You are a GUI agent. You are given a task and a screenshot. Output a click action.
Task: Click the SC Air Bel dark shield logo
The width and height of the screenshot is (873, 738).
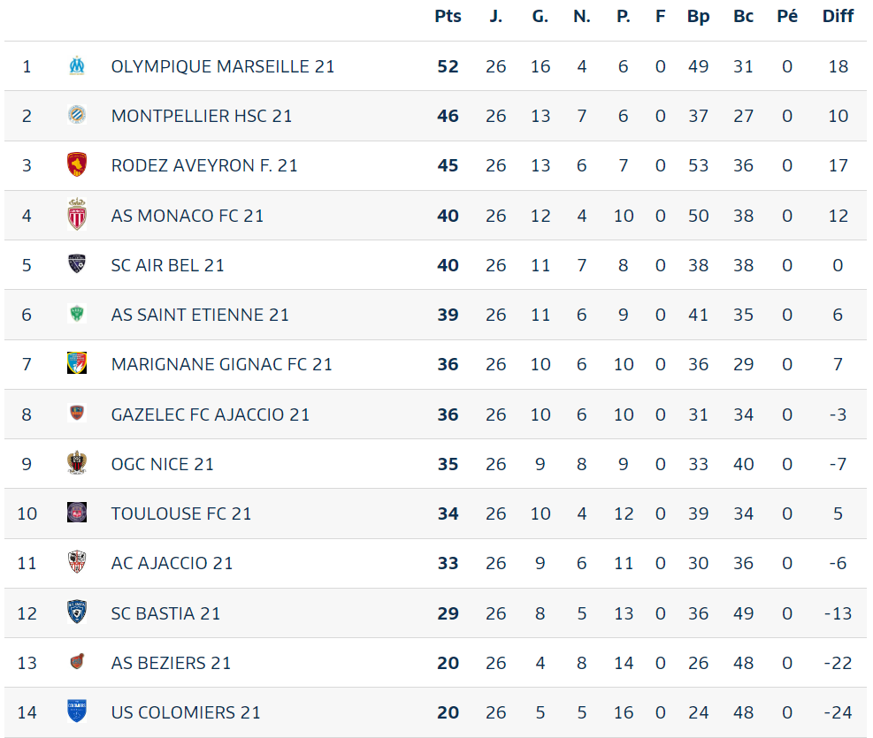(x=77, y=264)
